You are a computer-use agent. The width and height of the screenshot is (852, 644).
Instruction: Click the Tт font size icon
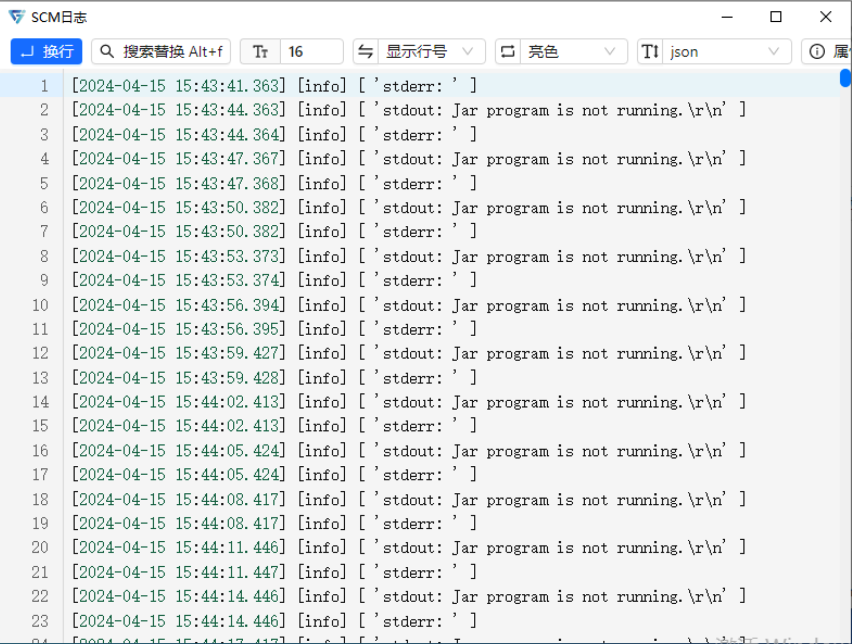click(260, 51)
